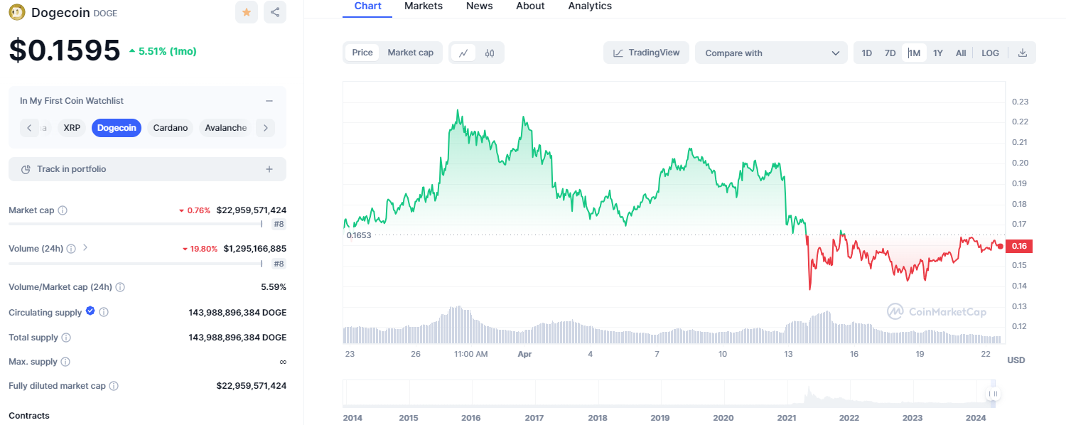Expand the Volume (24h) chevron arrow
The image size is (1066, 425).
[x=85, y=248]
